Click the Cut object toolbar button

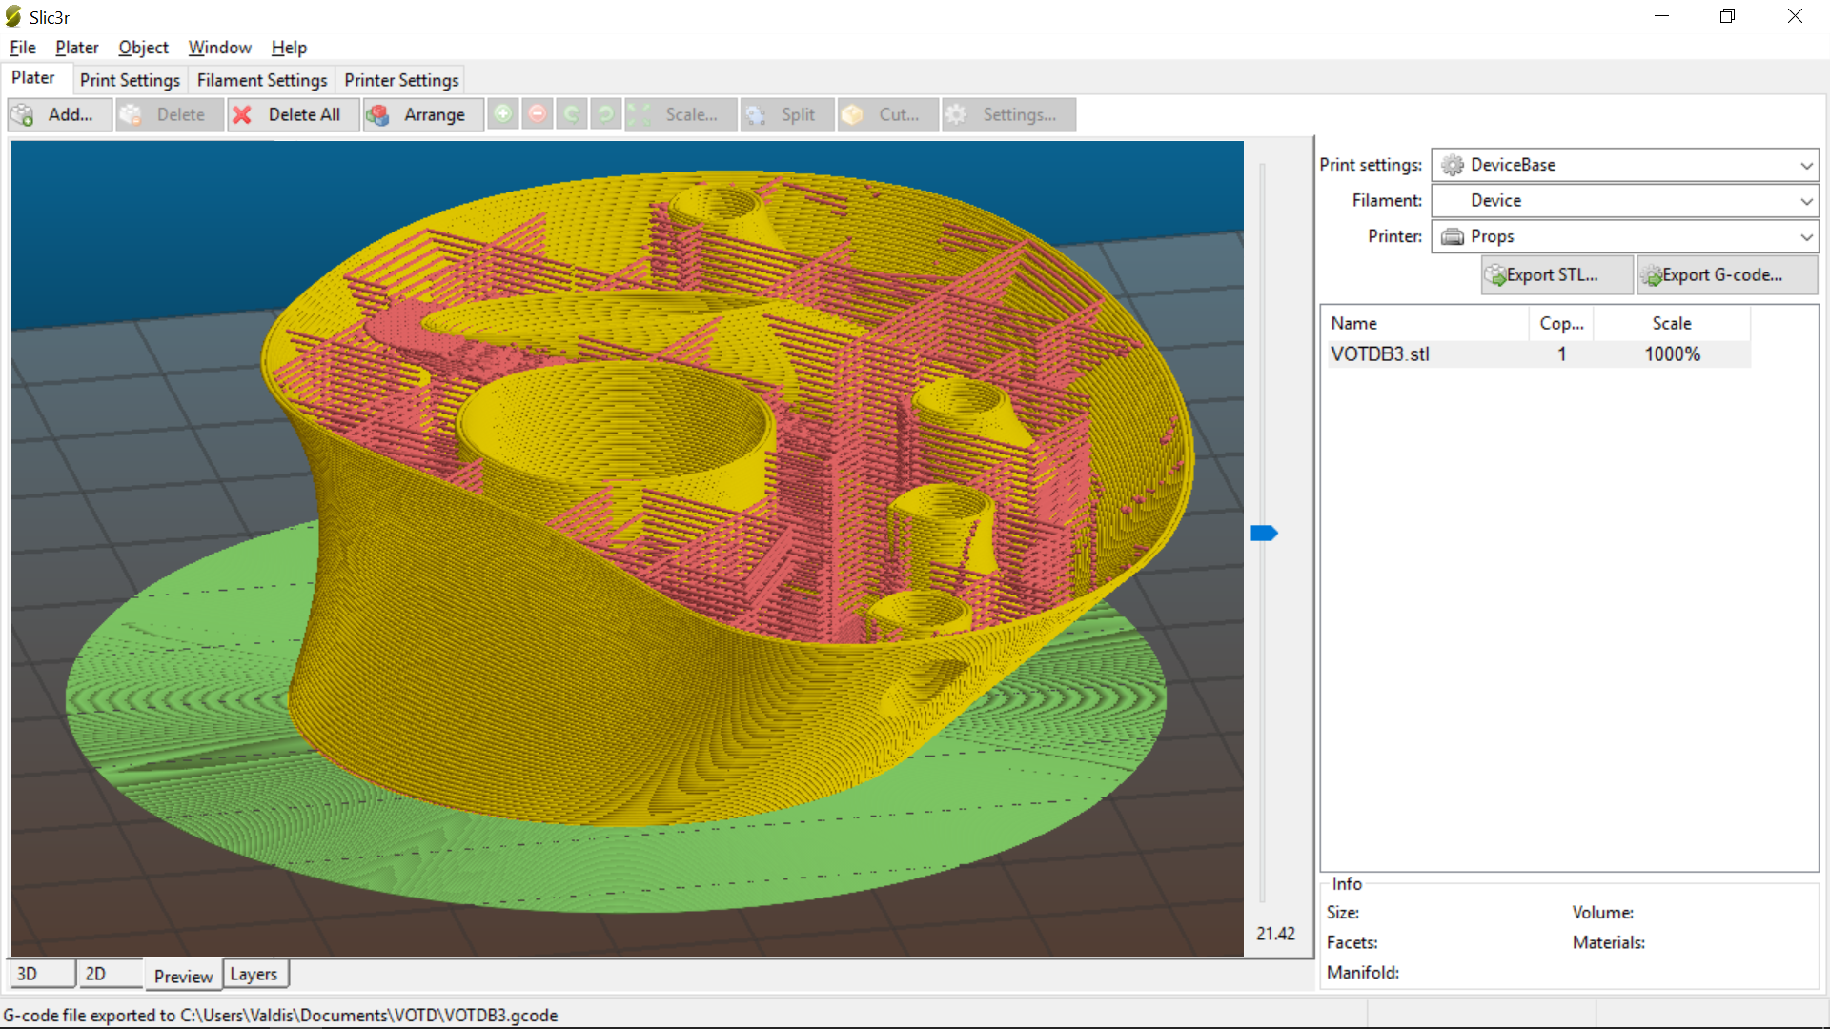pyautogui.click(x=887, y=114)
